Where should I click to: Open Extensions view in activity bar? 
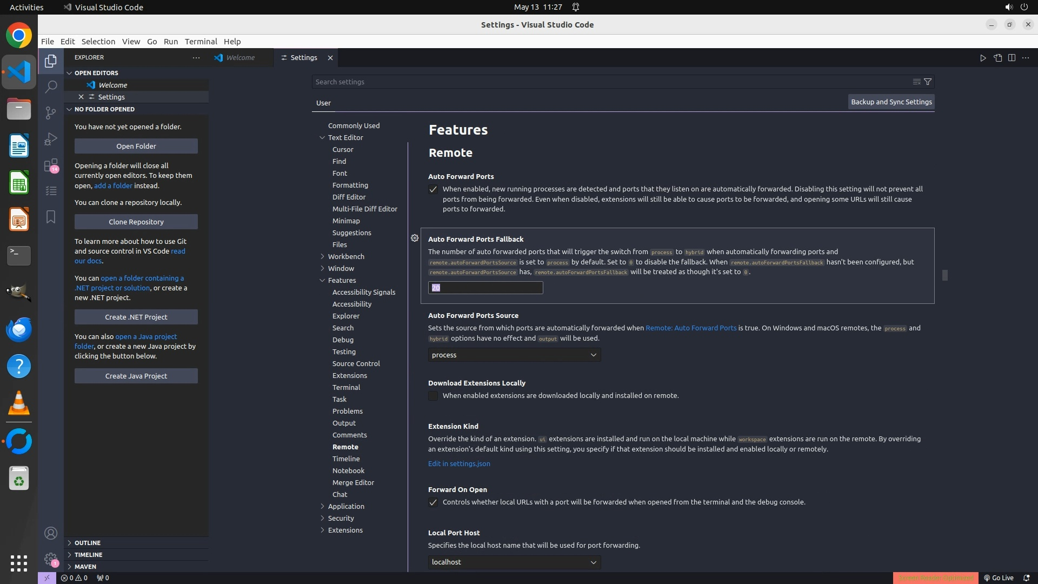pos(51,165)
